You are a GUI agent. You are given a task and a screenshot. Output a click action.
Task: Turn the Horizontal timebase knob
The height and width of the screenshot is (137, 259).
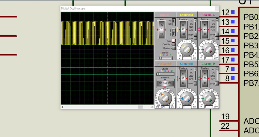(x=165, y=98)
